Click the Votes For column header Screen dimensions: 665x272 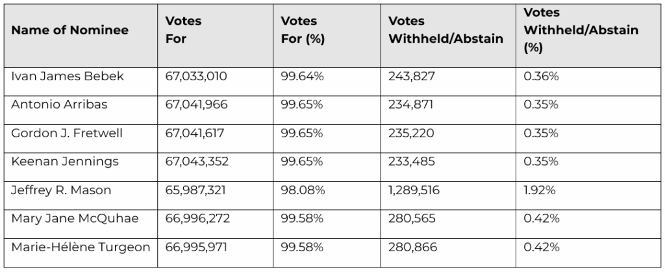183,30
